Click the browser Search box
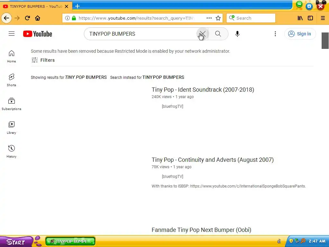The height and width of the screenshot is (247, 329). coord(251,18)
